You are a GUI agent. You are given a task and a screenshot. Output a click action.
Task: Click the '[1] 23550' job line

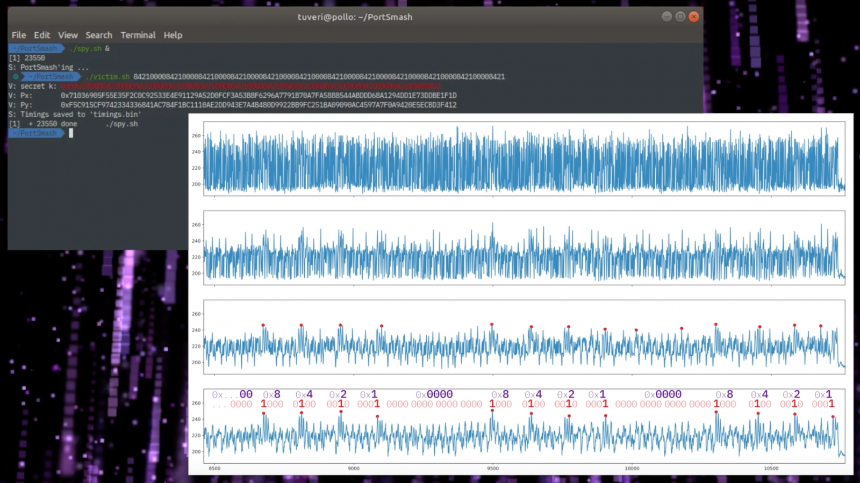point(27,58)
